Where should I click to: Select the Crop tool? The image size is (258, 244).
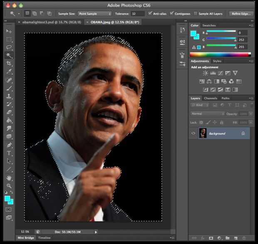pos(9,64)
